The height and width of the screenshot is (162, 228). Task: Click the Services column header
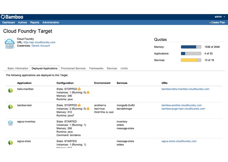[122, 83]
